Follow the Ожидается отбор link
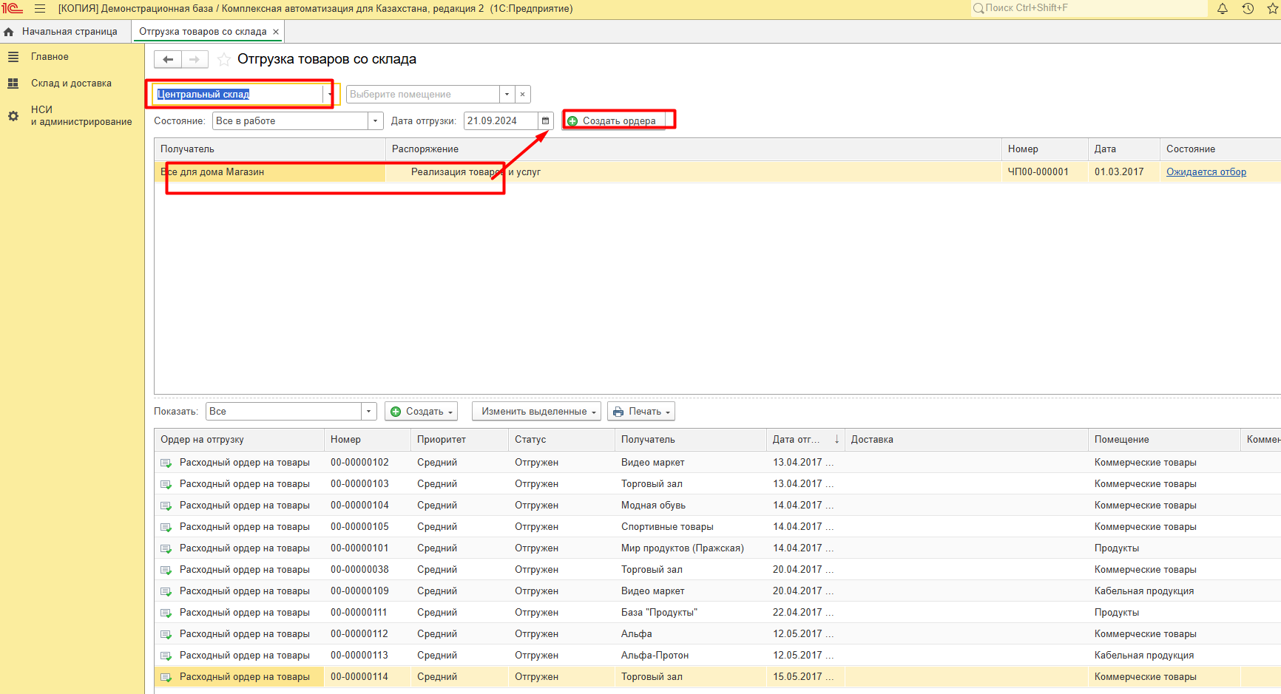 1206,172
